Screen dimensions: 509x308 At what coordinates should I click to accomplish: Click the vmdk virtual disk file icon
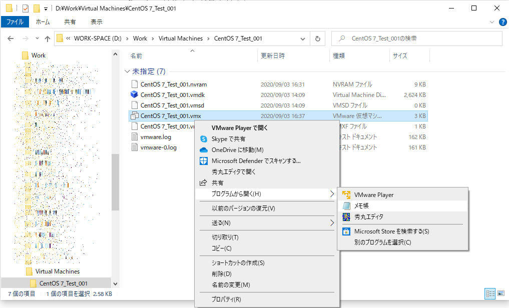tap(135, 94)
